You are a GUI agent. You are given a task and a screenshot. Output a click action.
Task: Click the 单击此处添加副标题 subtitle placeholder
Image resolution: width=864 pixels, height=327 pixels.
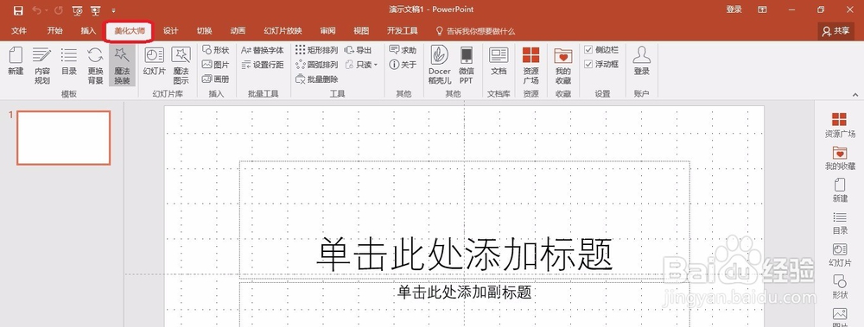click(465, 292)
